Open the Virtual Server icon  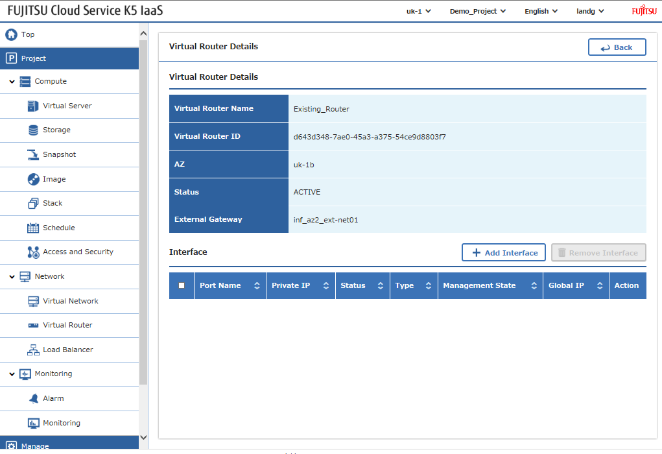(x=33, y=106)
